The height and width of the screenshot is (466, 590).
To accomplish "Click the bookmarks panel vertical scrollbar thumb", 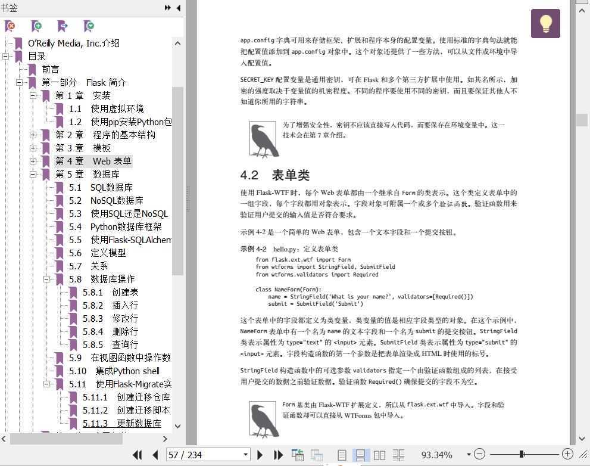I will point(177,181).
